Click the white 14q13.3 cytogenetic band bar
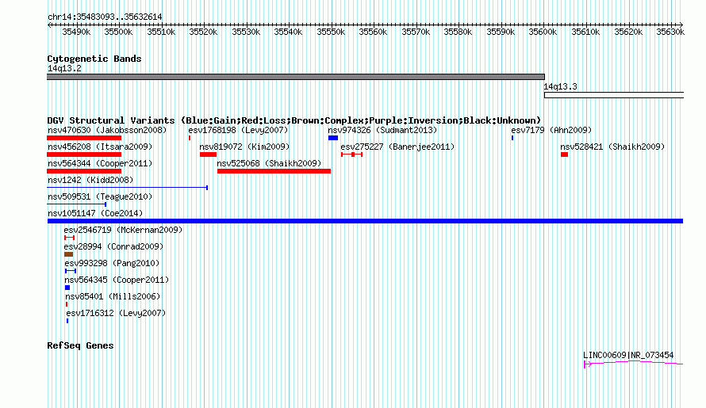The width and height of the screenshot is (706, 408). [614, 95]
